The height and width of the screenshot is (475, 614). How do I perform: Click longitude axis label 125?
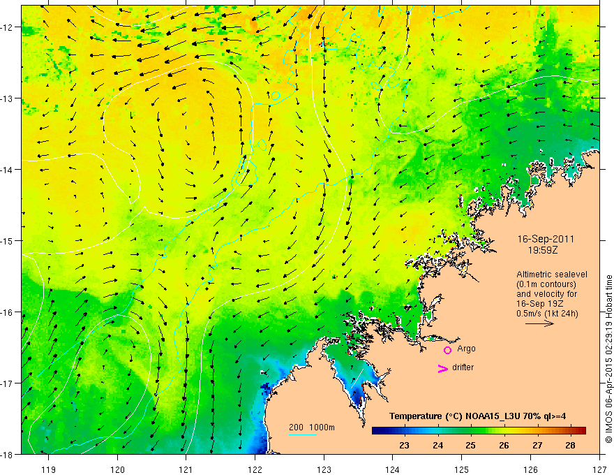462,469
